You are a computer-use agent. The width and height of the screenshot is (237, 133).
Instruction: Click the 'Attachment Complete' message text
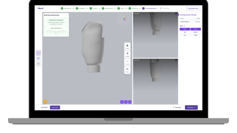click(x=56, y=20)
